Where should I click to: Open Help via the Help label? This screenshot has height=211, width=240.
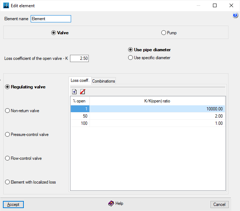point(119,203)
